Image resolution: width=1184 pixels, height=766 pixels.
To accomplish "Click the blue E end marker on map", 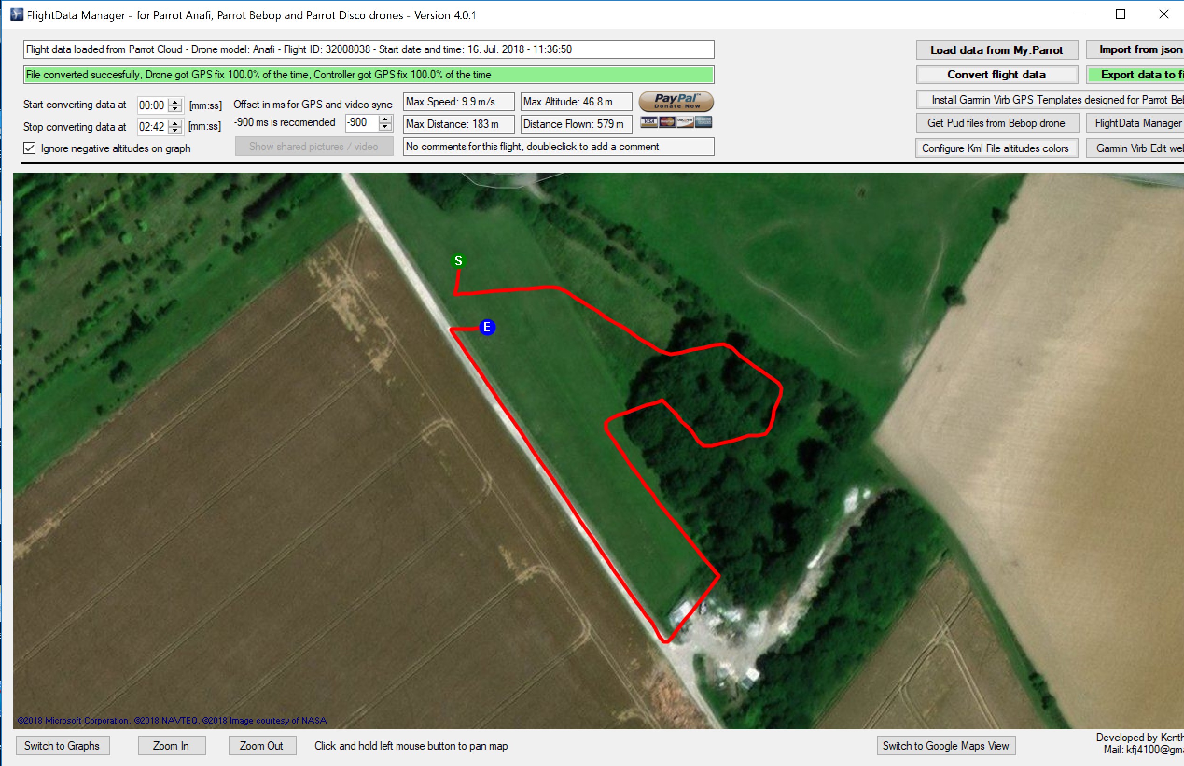I will point(487,327).
